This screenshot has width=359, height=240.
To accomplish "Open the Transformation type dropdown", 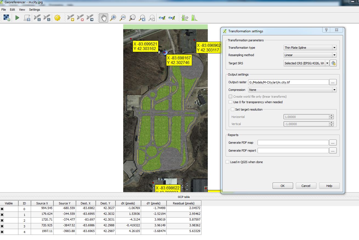I will tap(310, 48).
